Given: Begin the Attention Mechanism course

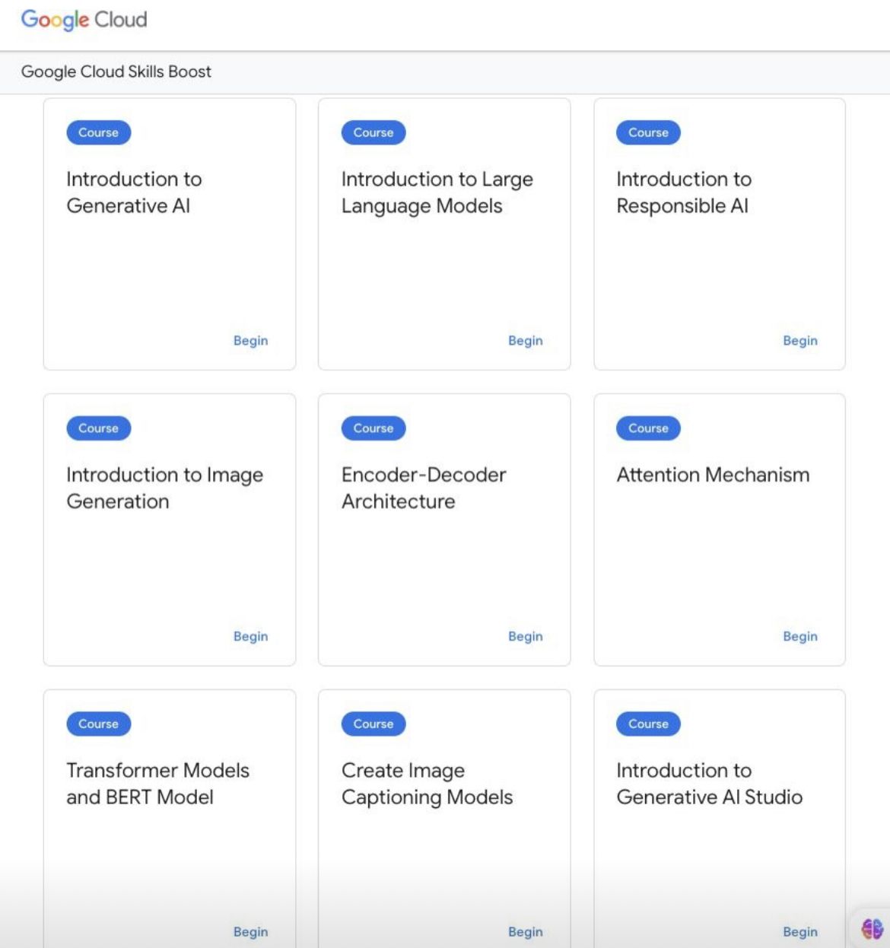Looking at the screenshot, I should [x=800, y=636].
